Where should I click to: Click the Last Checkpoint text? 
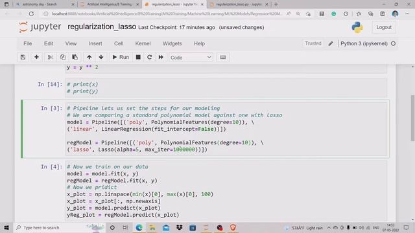pos(176,27)
